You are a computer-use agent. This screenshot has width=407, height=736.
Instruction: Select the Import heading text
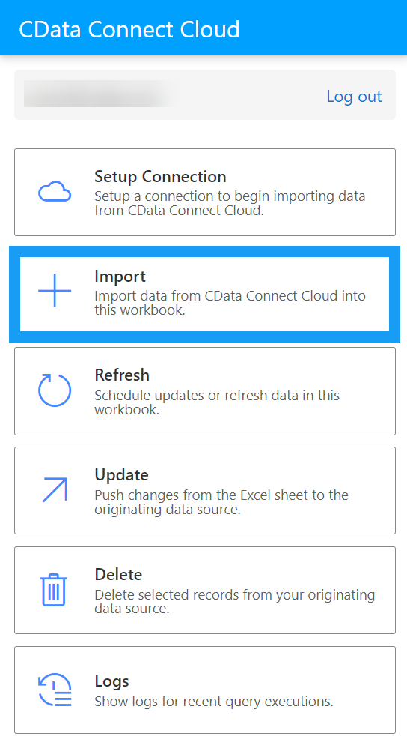120,276
